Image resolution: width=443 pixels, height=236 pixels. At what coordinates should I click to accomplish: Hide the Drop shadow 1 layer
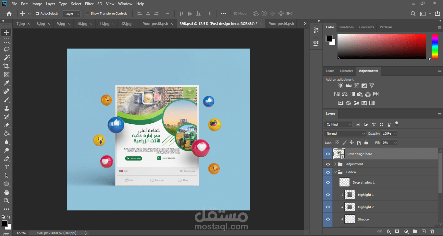[x=328, y=183]
